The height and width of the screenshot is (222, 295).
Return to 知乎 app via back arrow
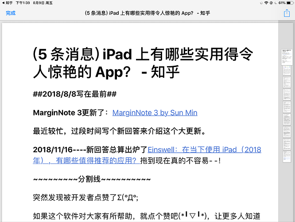pyautogui.click(x=7, y=3)
